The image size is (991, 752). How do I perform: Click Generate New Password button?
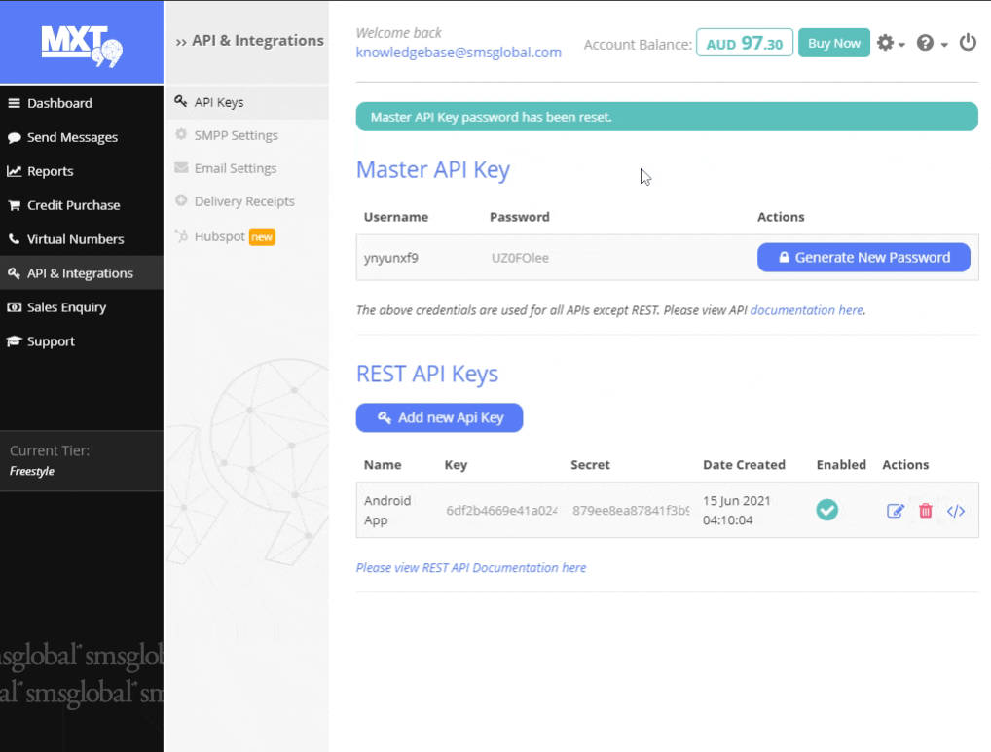863,258
